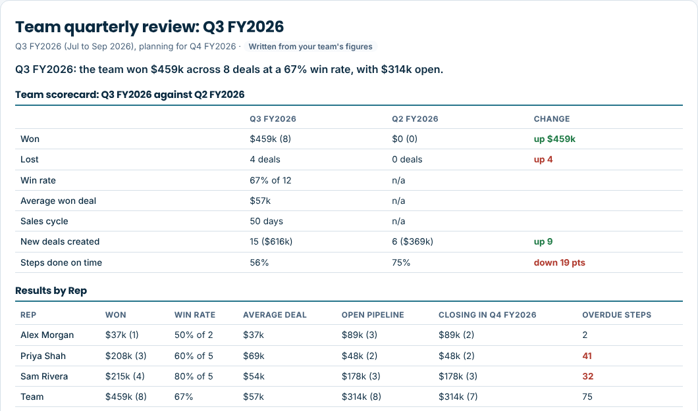The image size is (698, 411).
Task: Select the green "up 9" change value
Action: [543, 242]
